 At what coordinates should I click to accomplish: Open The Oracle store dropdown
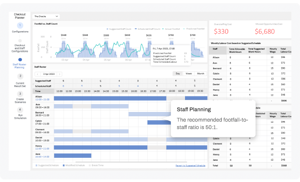46,16
